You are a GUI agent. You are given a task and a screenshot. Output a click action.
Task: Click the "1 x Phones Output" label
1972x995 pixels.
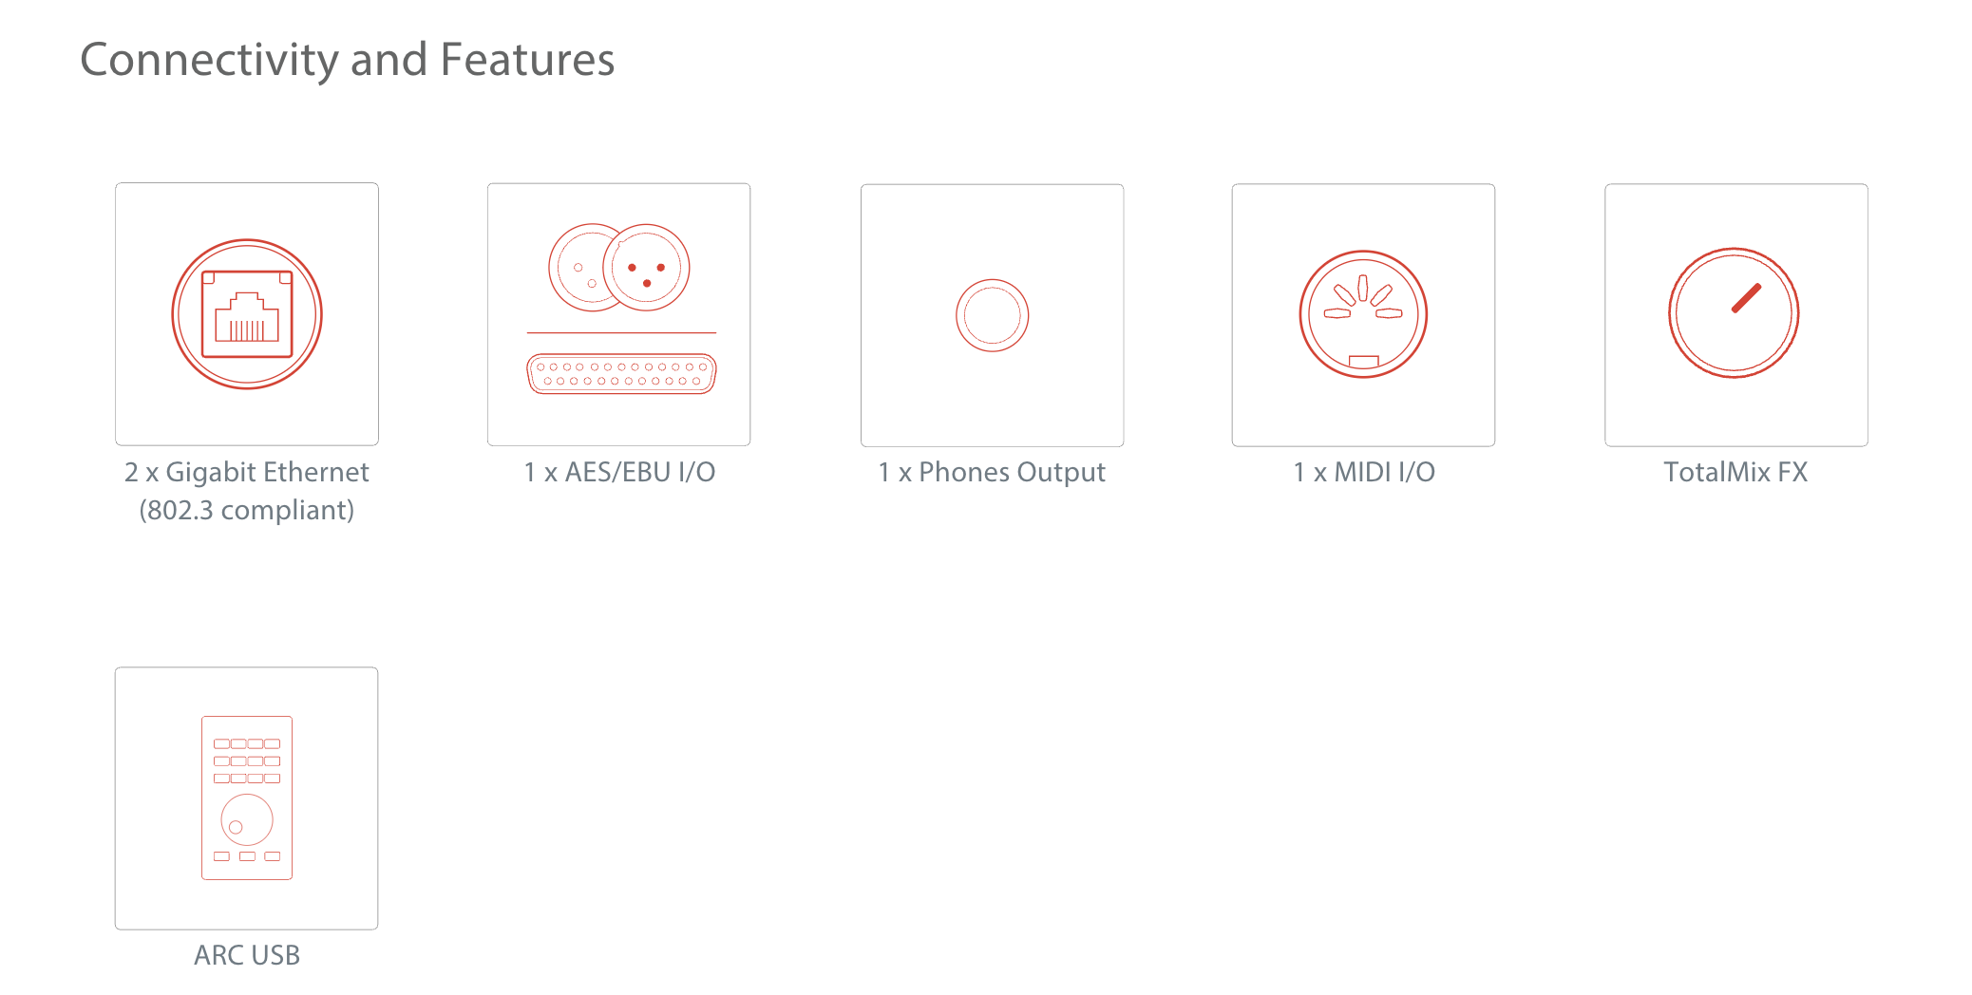(x=992, y=472)
